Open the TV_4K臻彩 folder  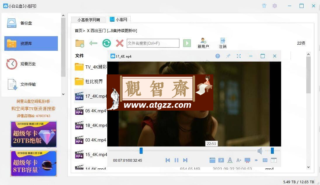click(x=91, y=67)
